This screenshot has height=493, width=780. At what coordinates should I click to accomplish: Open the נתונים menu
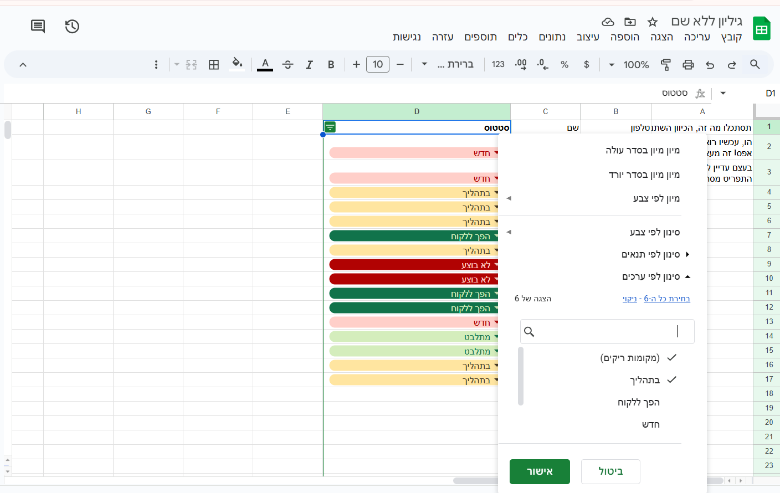coord(552,37)
